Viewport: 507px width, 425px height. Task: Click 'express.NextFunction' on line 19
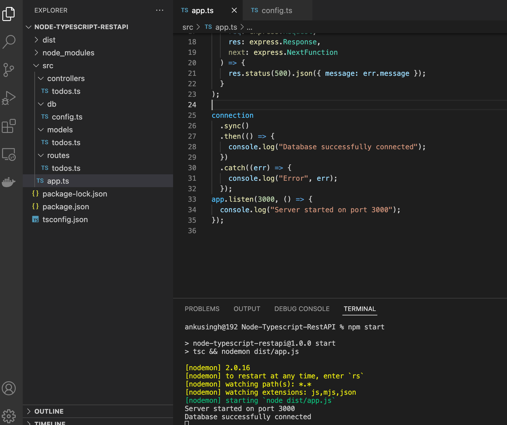tap(295, 52)
